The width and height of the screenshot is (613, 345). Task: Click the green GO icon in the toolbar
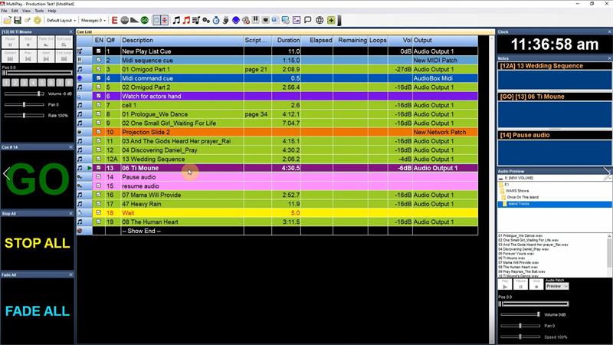click(x=145, y=20)
